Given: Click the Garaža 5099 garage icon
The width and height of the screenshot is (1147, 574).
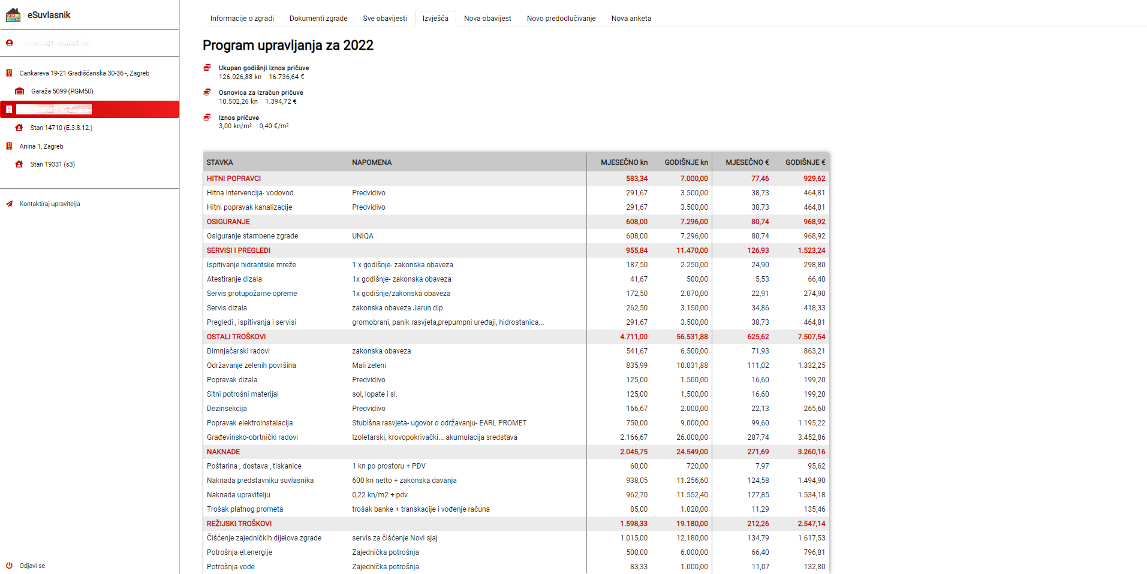Looking at the screenshot, I should pos(20,91).
